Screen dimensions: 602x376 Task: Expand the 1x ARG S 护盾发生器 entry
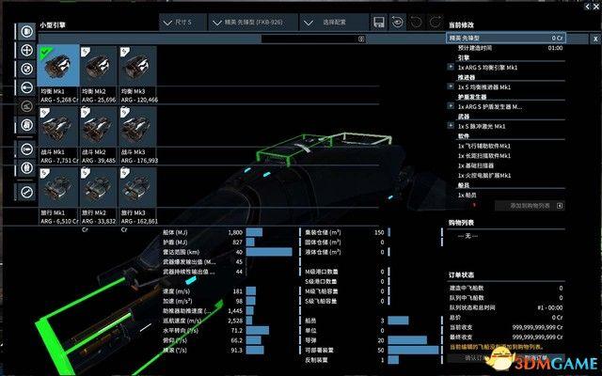click(451, 106)
